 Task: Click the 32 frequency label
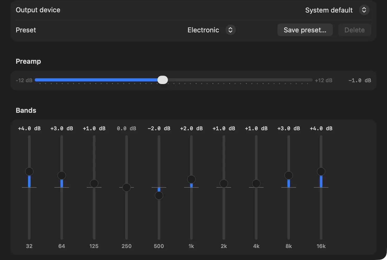[29, 246]
